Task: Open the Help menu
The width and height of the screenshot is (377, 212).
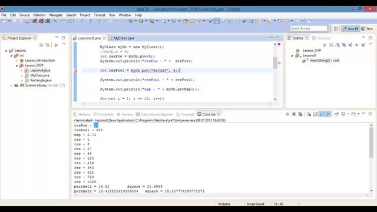Action: click(x=138, y=15)
